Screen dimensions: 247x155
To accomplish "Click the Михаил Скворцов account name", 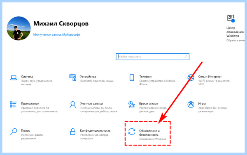I will (x=61, y=23).
